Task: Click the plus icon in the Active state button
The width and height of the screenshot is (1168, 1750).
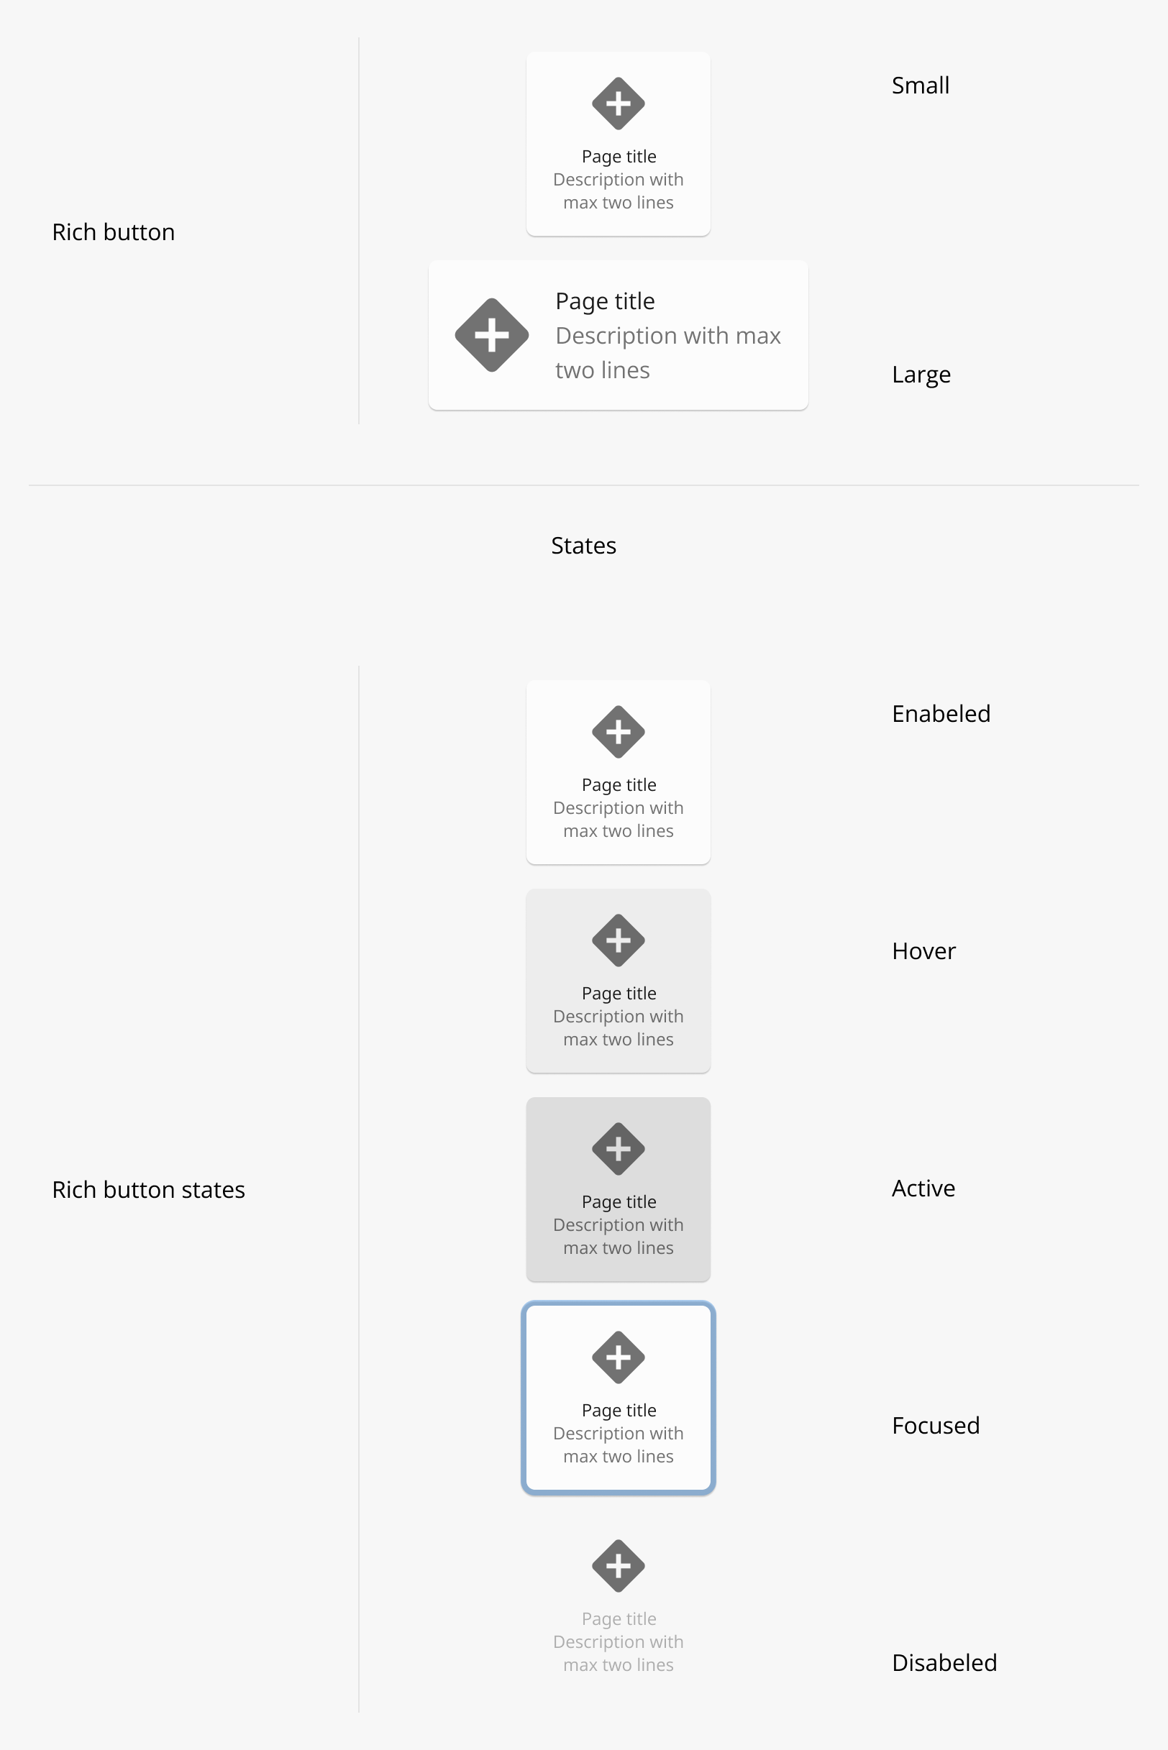Action: 619,1148
